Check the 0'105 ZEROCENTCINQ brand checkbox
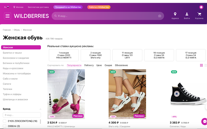 [4, 121]
